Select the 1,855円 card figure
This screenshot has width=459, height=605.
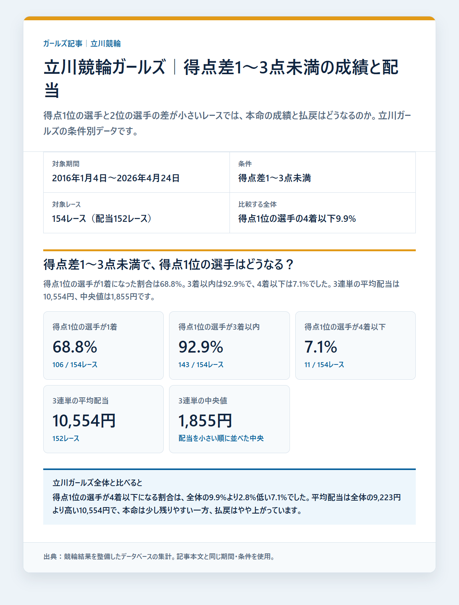point(205,421)
